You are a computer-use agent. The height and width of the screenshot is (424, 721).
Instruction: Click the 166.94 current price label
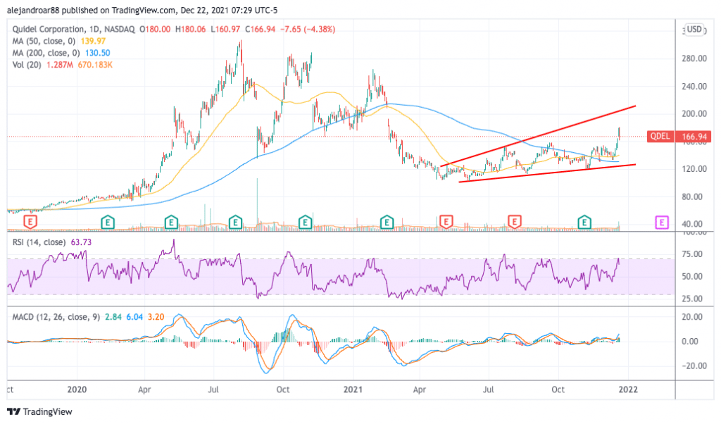click(x=694, y=137)
